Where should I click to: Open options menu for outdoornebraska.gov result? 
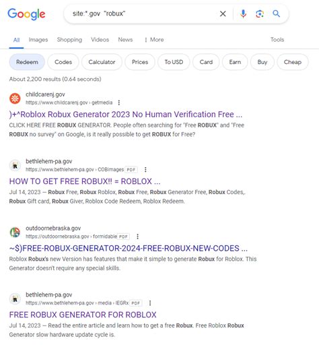tap(137, 237)
